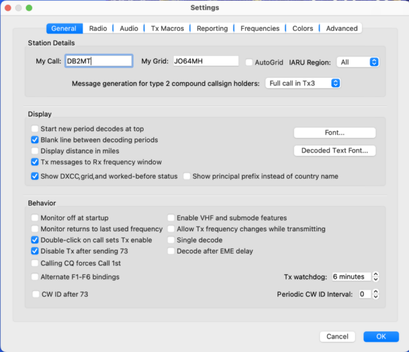Click the My Call input field
This screenshot has width=409, height=352.
coord(99,61)
